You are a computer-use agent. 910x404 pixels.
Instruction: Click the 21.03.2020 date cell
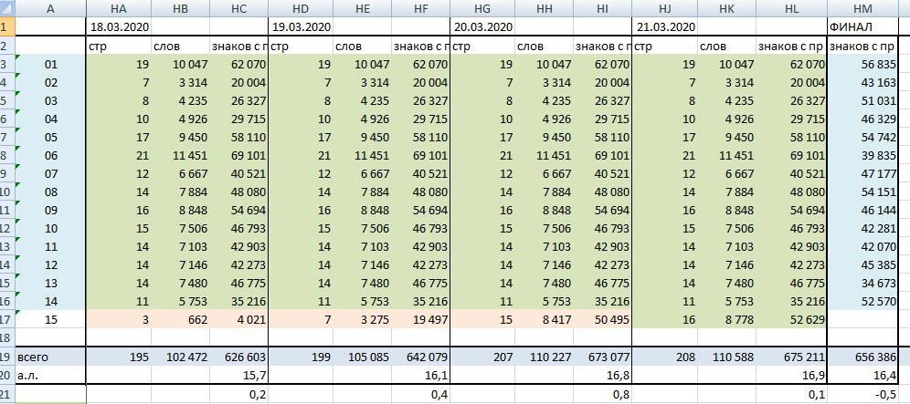point(664,27)
